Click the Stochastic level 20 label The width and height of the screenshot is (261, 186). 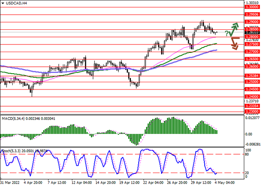247,173
